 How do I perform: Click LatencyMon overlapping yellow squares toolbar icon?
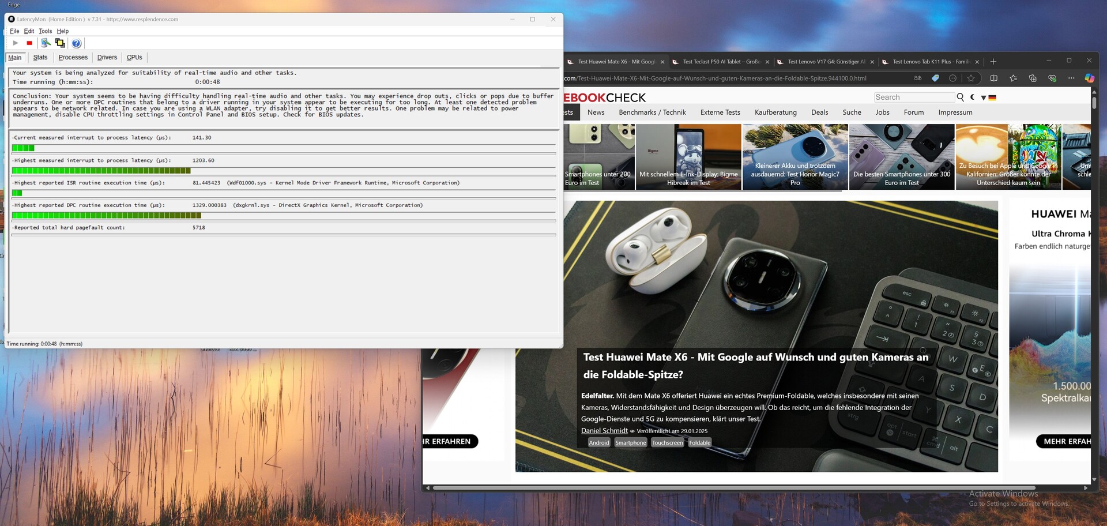coord(60,43)
